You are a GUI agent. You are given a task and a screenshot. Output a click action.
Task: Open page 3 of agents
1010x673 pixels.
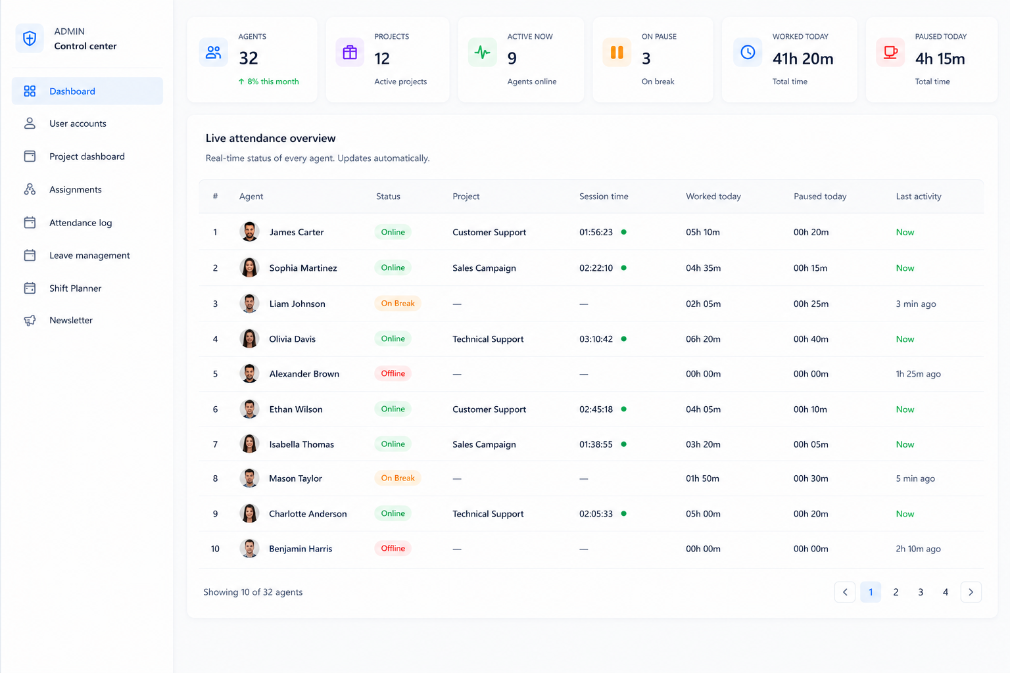point(921,592)
